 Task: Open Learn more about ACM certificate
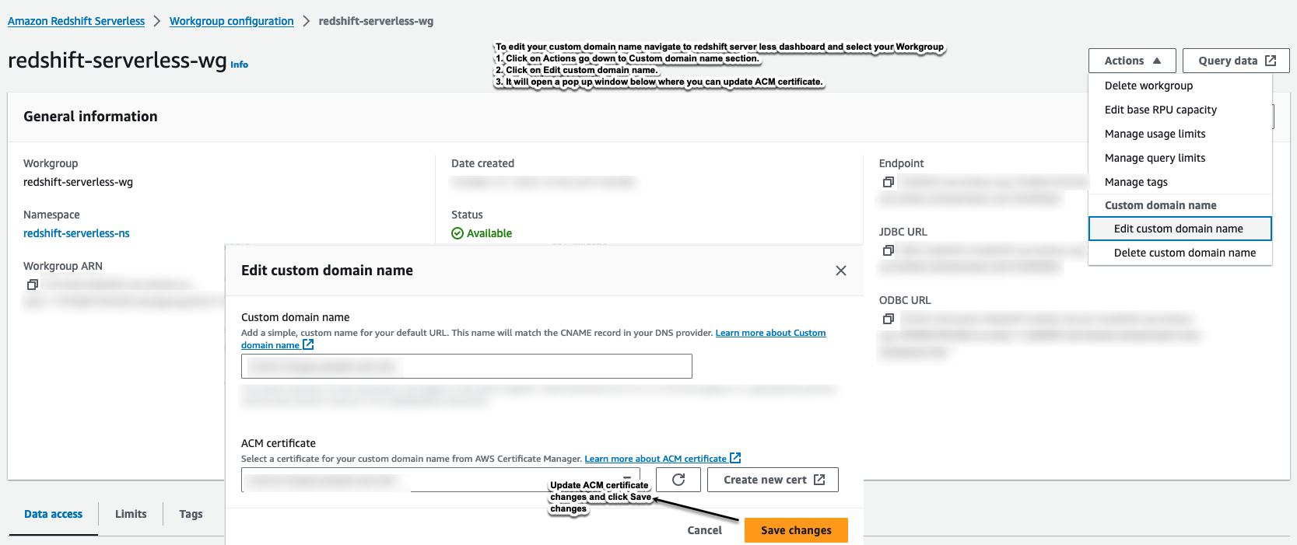(x=663, y=459)
